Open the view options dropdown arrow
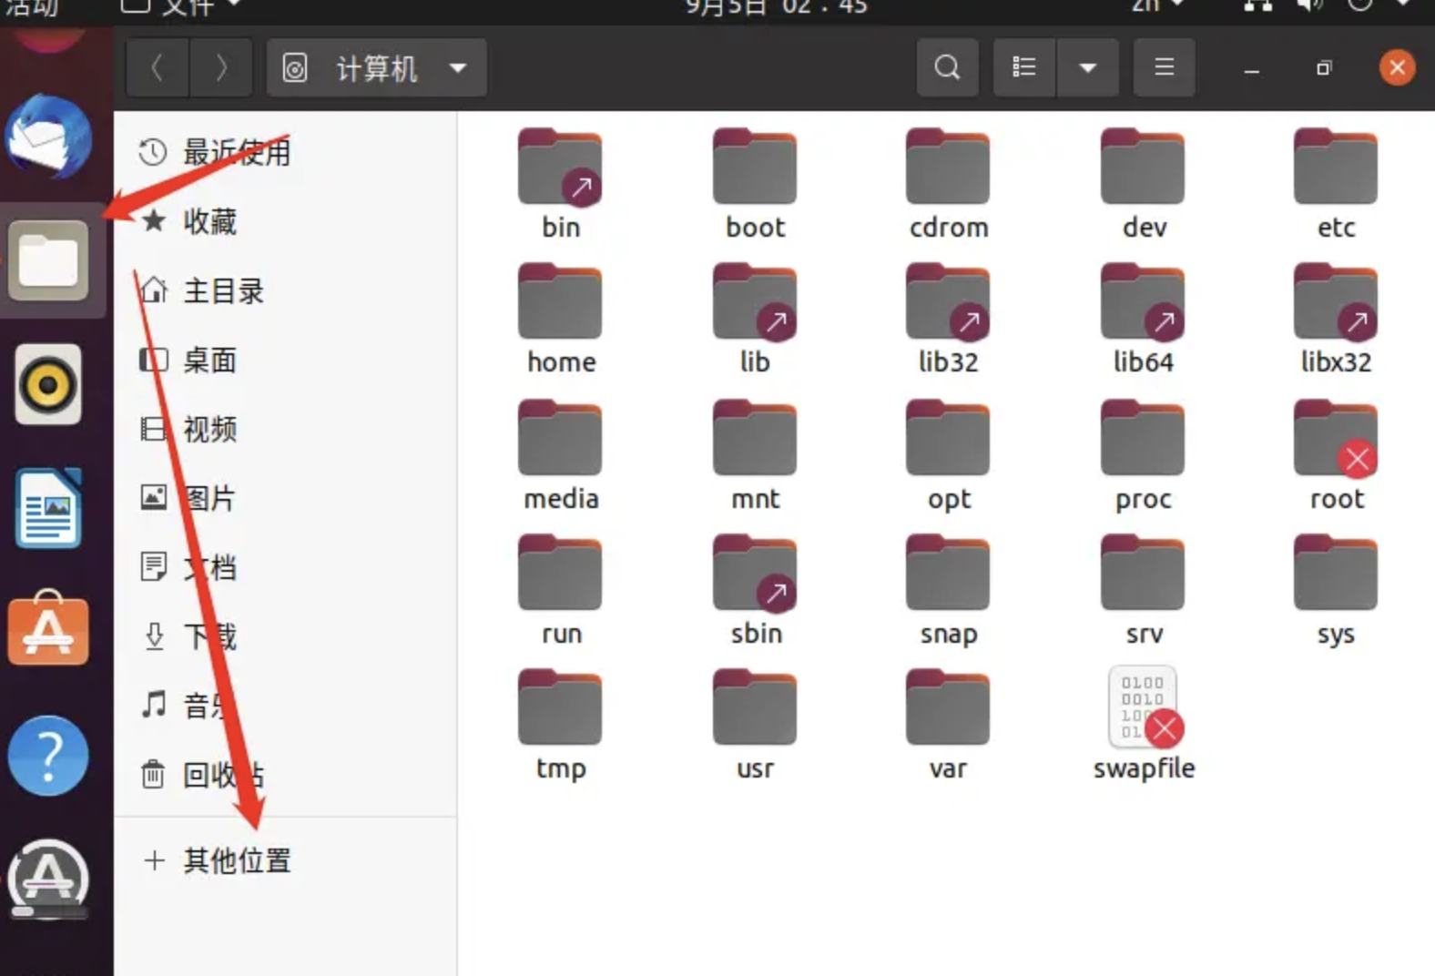This screenshot has height=976, width=1435. pyautogui.click(x=1087, y=67)
